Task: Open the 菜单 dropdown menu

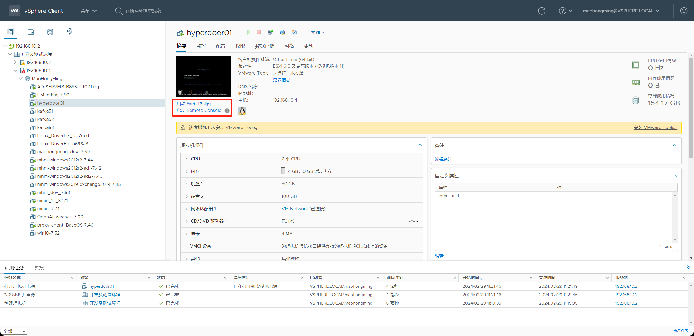Action: pos(88,11)
